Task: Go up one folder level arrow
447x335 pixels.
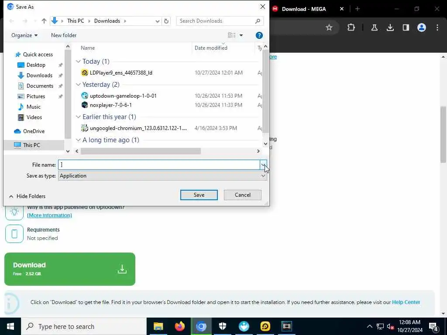Action: 44,21
